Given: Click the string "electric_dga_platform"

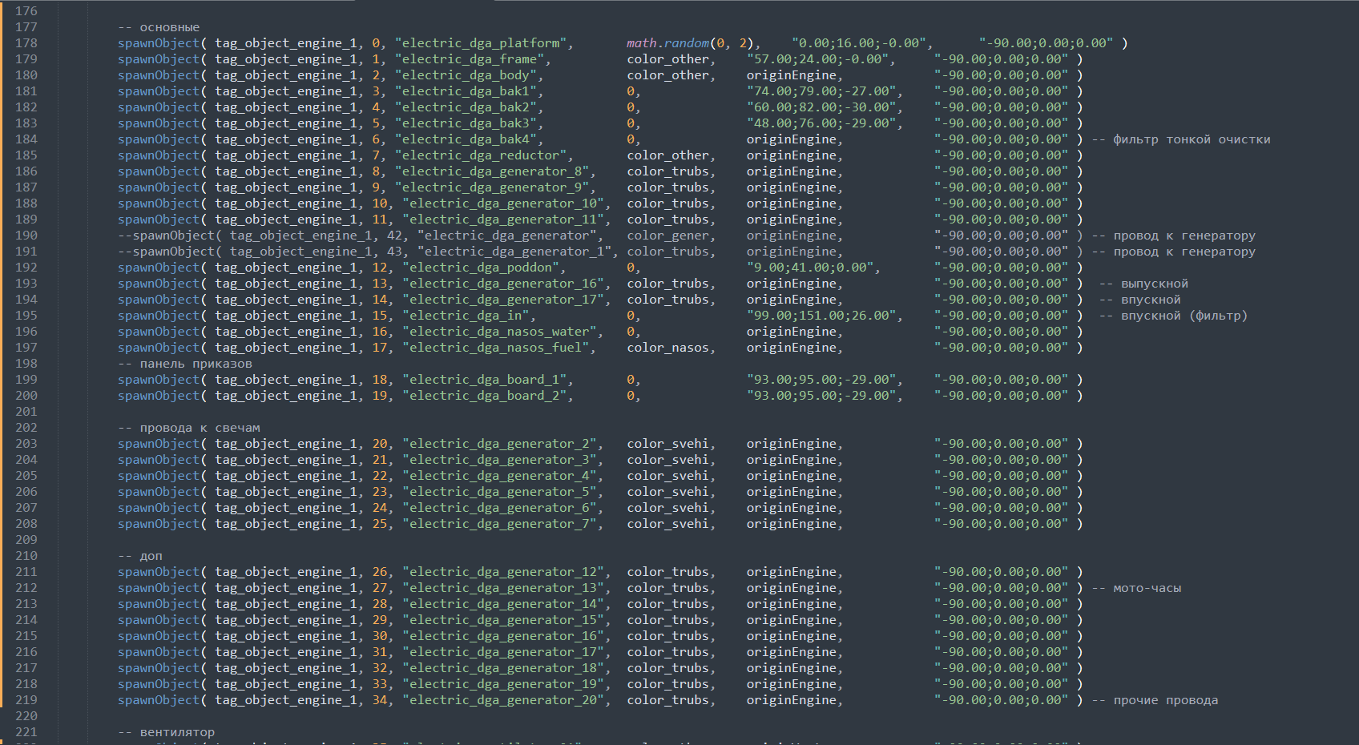Looking at the screenshot, I should (481, 43).
